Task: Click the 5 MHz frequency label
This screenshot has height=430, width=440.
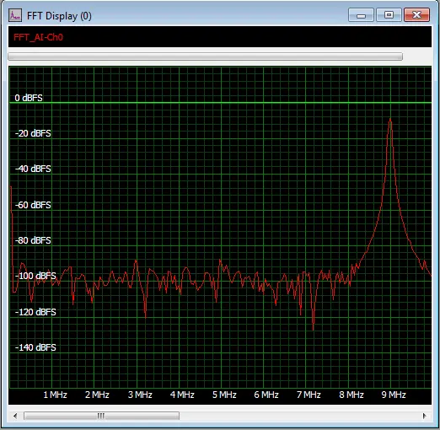Action: (x=224, y=395)
